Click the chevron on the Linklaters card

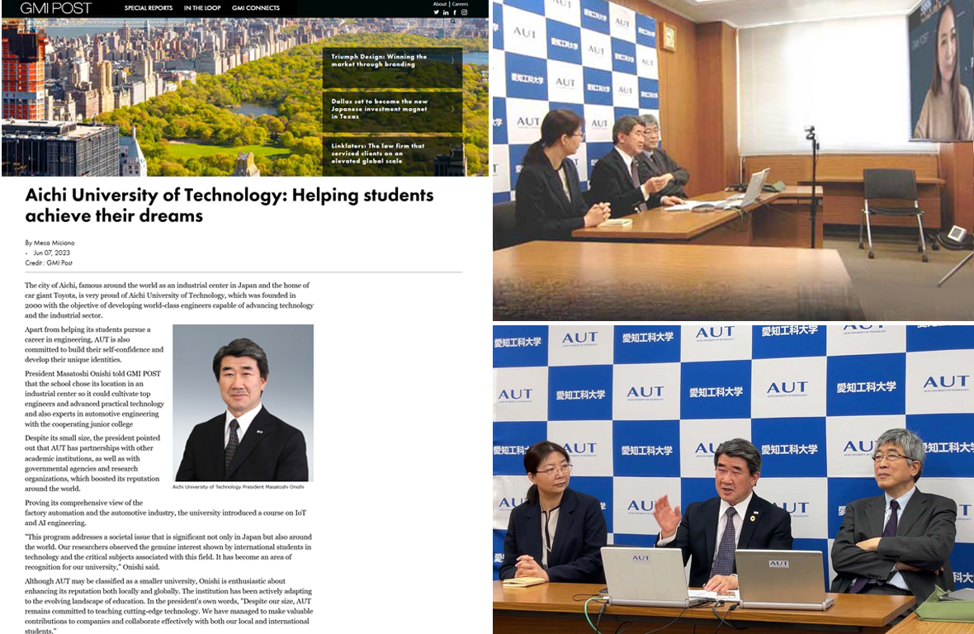452,154
